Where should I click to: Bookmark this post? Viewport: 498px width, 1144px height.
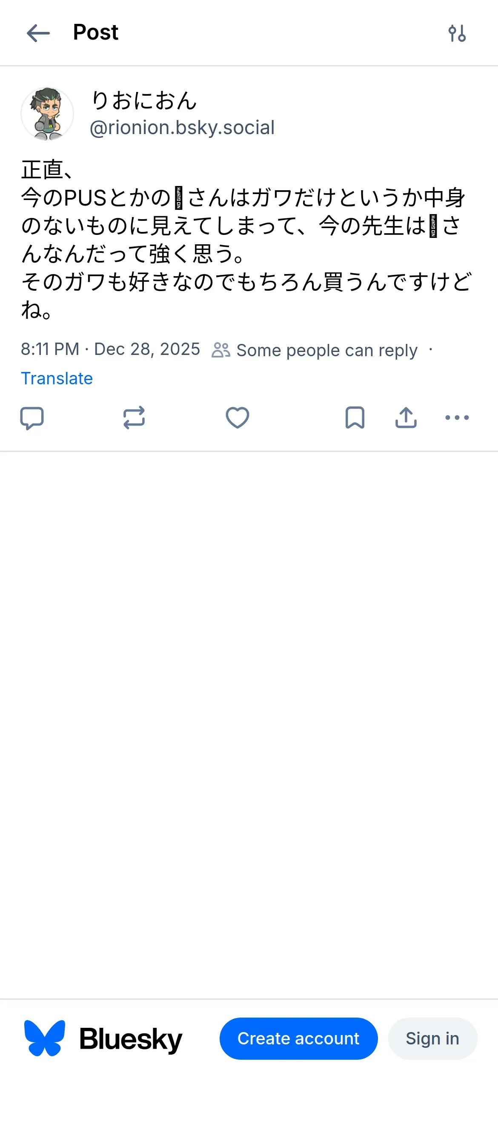pyautogui.click(x=355, y=418)
